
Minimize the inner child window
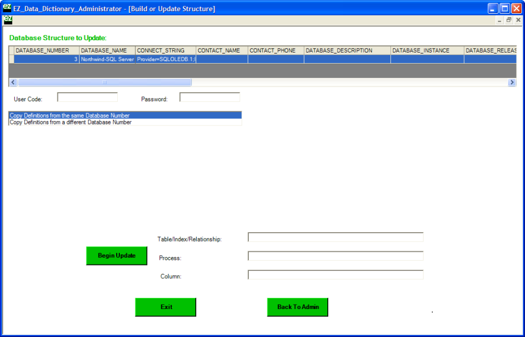(x=500, y=20)
